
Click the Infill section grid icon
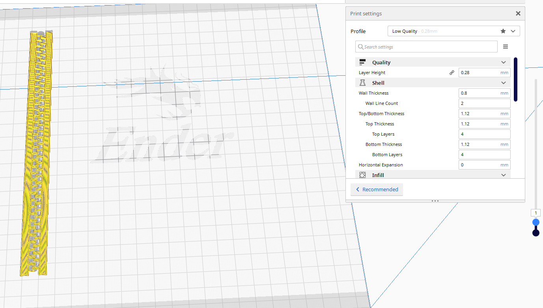point(362,175)
